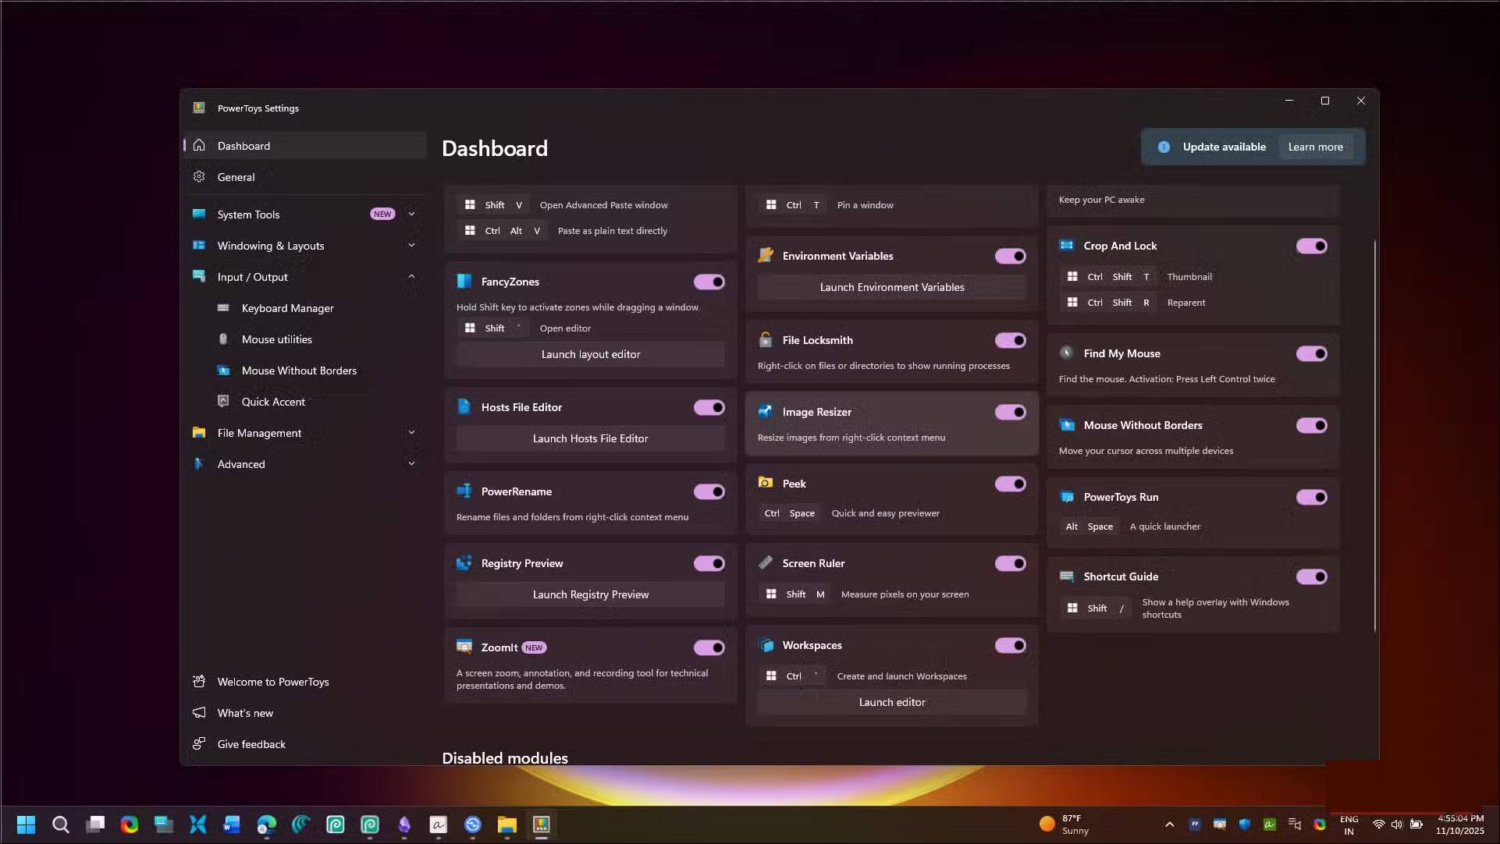This screenshot has height=844, width=1500.
Task: Click Launch Hosts File Editor button
Action: (590, 438)
